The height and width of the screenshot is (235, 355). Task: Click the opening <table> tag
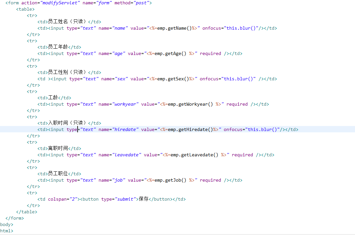(x=25, y=9)
